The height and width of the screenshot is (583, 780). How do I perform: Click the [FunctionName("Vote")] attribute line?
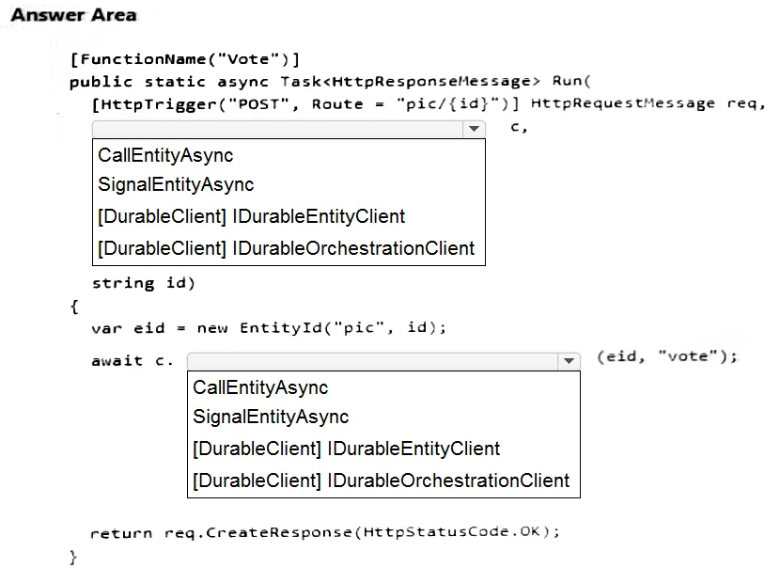(185, 59)
